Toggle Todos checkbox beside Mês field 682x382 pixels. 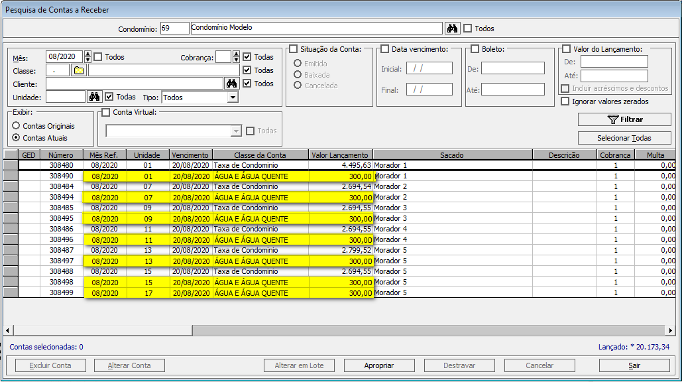click(98, 57)
